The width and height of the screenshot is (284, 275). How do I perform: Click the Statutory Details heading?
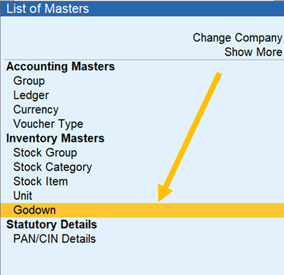pyautogui.click(x=51, y=224)
